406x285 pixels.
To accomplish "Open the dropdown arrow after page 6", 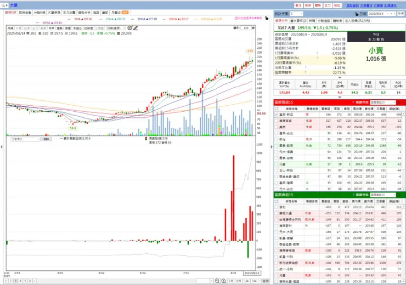I will [x=35, y=281].
